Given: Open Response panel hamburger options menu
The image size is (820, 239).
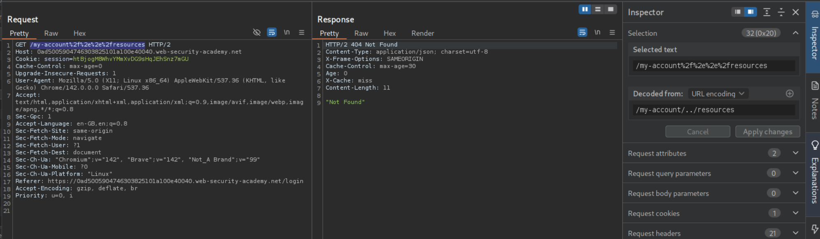Looking at the screenshot, I should tap(612, 32).
